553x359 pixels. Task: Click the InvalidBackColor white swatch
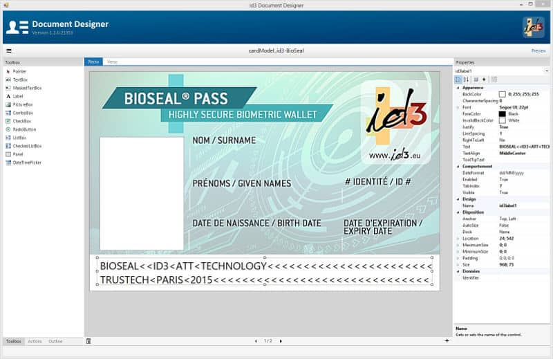[503, 120]
